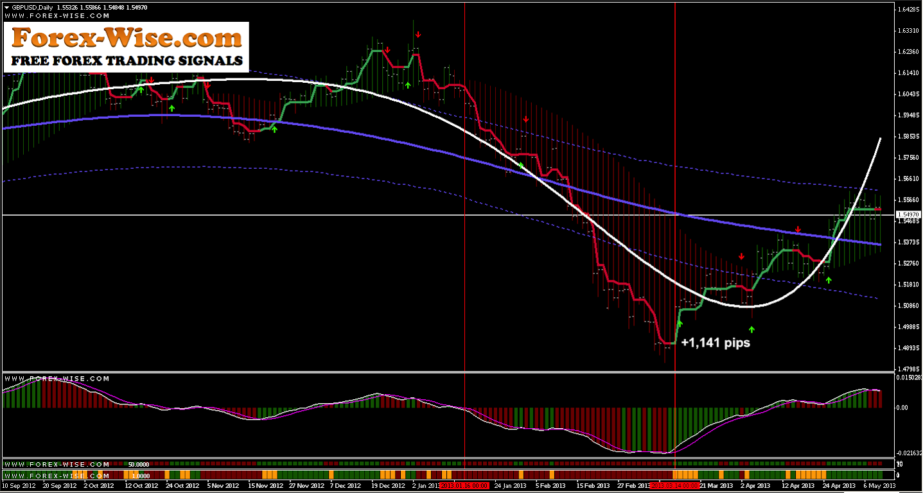This screenshot has width=923, height=493.
Task: Click the 5 Nov 2012 date label
Action: [x=222, y=486]
